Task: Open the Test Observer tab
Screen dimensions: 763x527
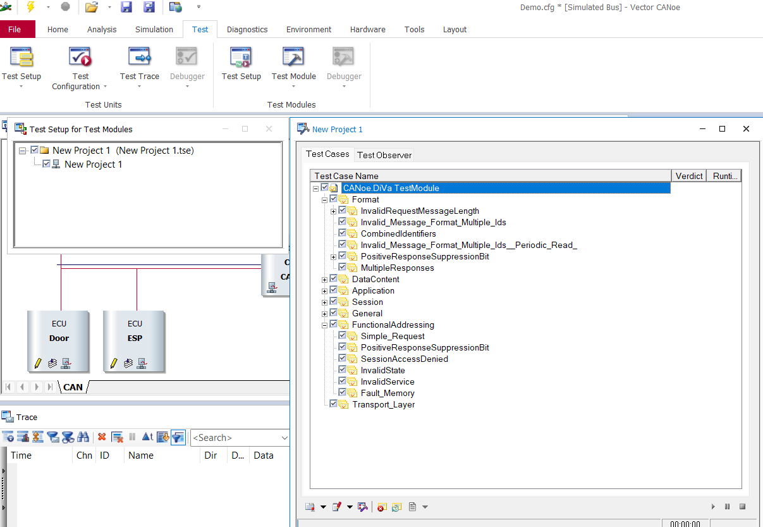Action: (x=384, y=154)
